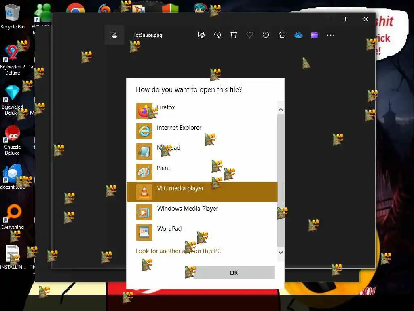Select Bejeweled 2 Deluxe desktop shortcut

[13, 60]
